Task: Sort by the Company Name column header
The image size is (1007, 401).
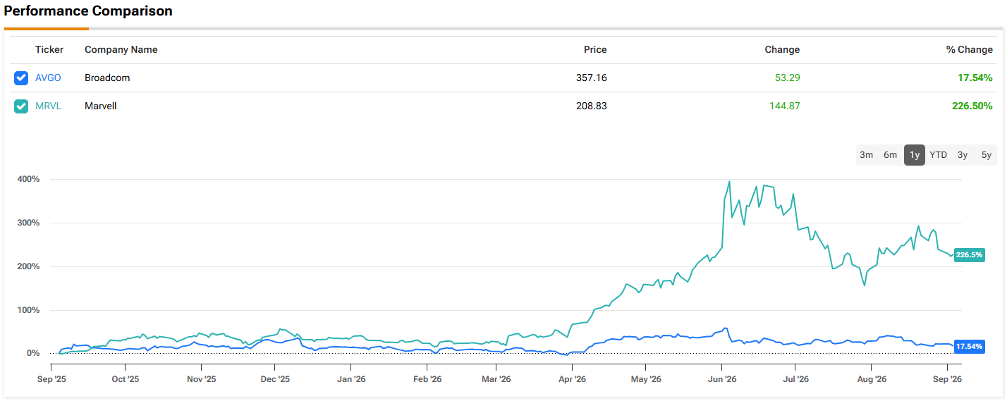Action: tap(121, 50)
